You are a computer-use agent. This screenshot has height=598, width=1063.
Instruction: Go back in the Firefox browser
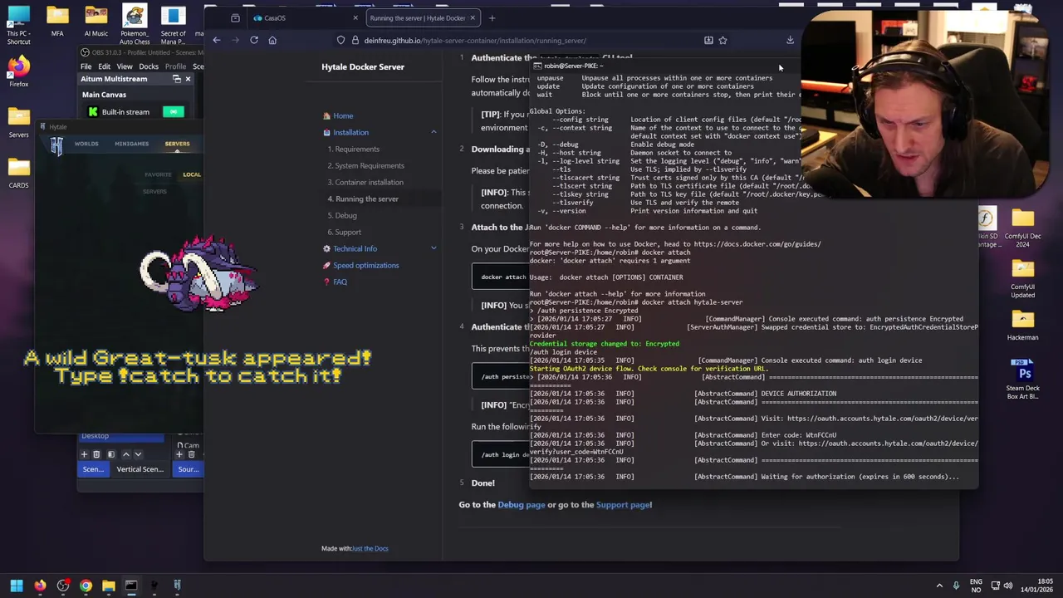(217, 40)
